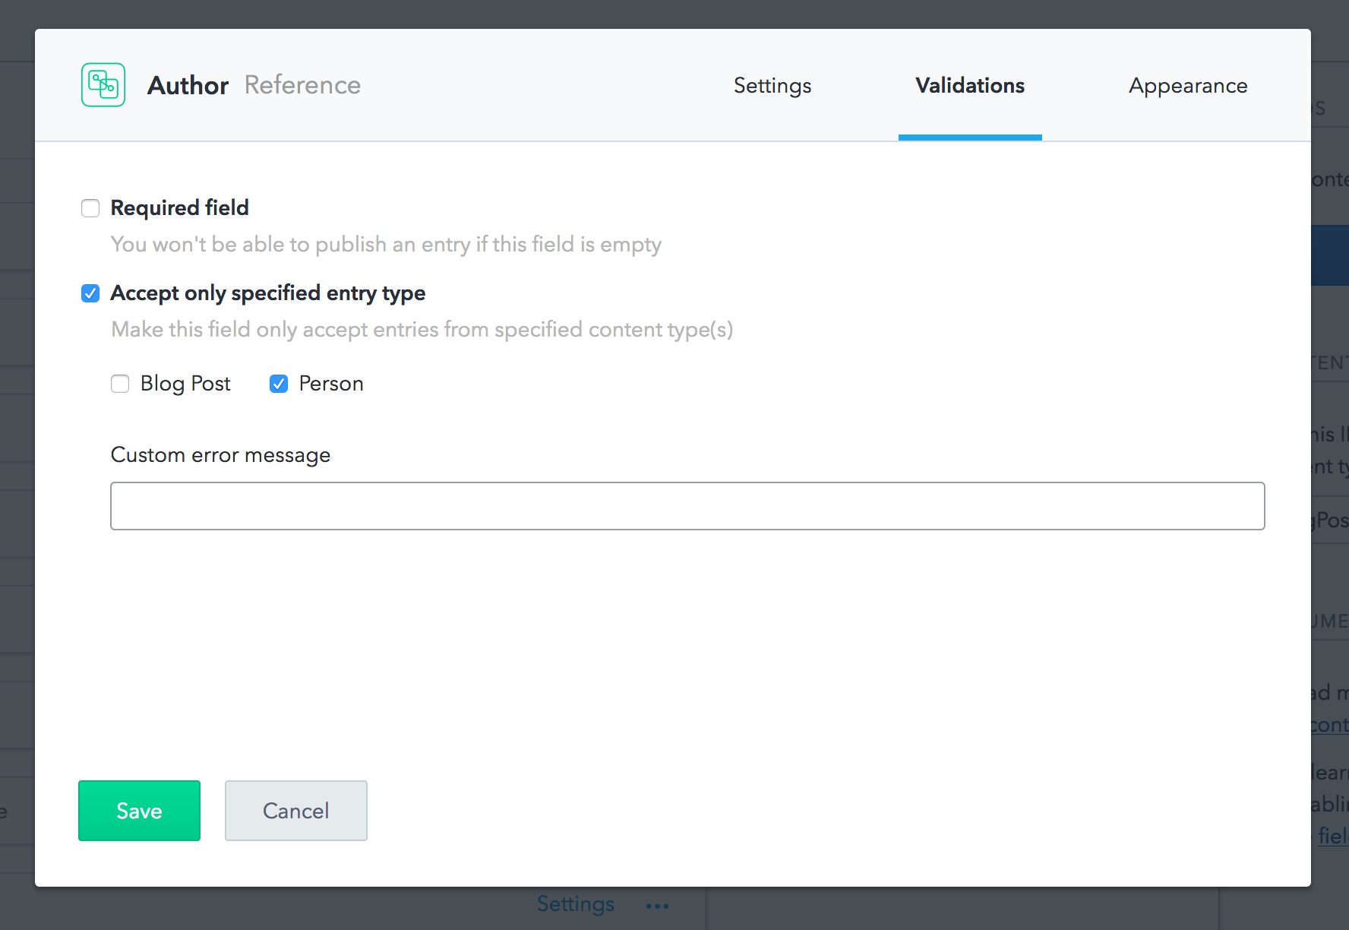The width and height of the screenshot is (1349, 930).
Task: Enable the Required field checkbox
Action: [90, 207]
